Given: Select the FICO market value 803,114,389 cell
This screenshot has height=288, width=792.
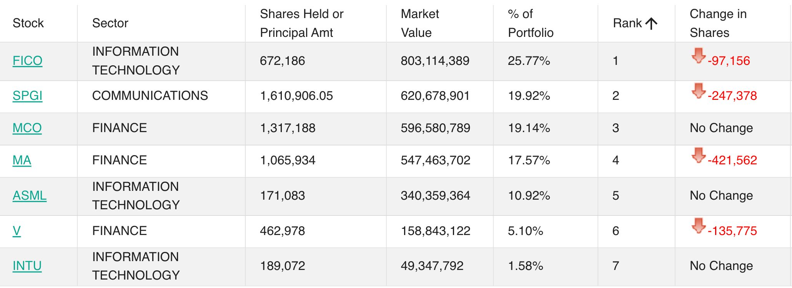Looking at the screenshot, I should (x=435, y=61).
